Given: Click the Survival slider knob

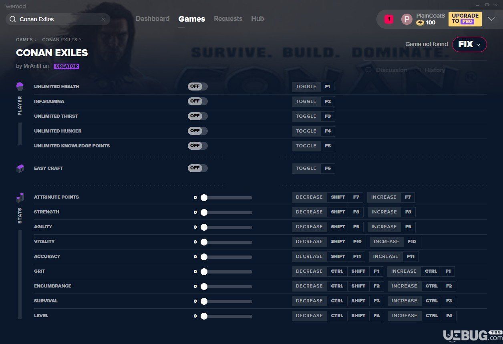Looking at the screenshot, I should pos(204,301).
